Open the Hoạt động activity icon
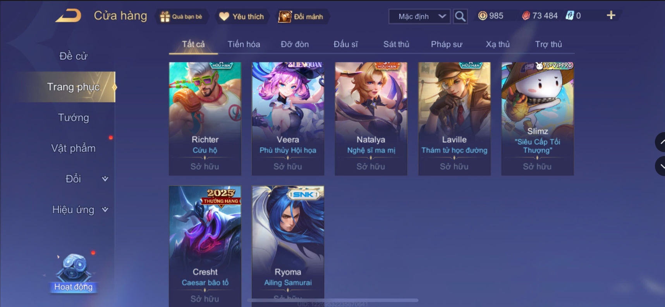 tap(73, 273)
